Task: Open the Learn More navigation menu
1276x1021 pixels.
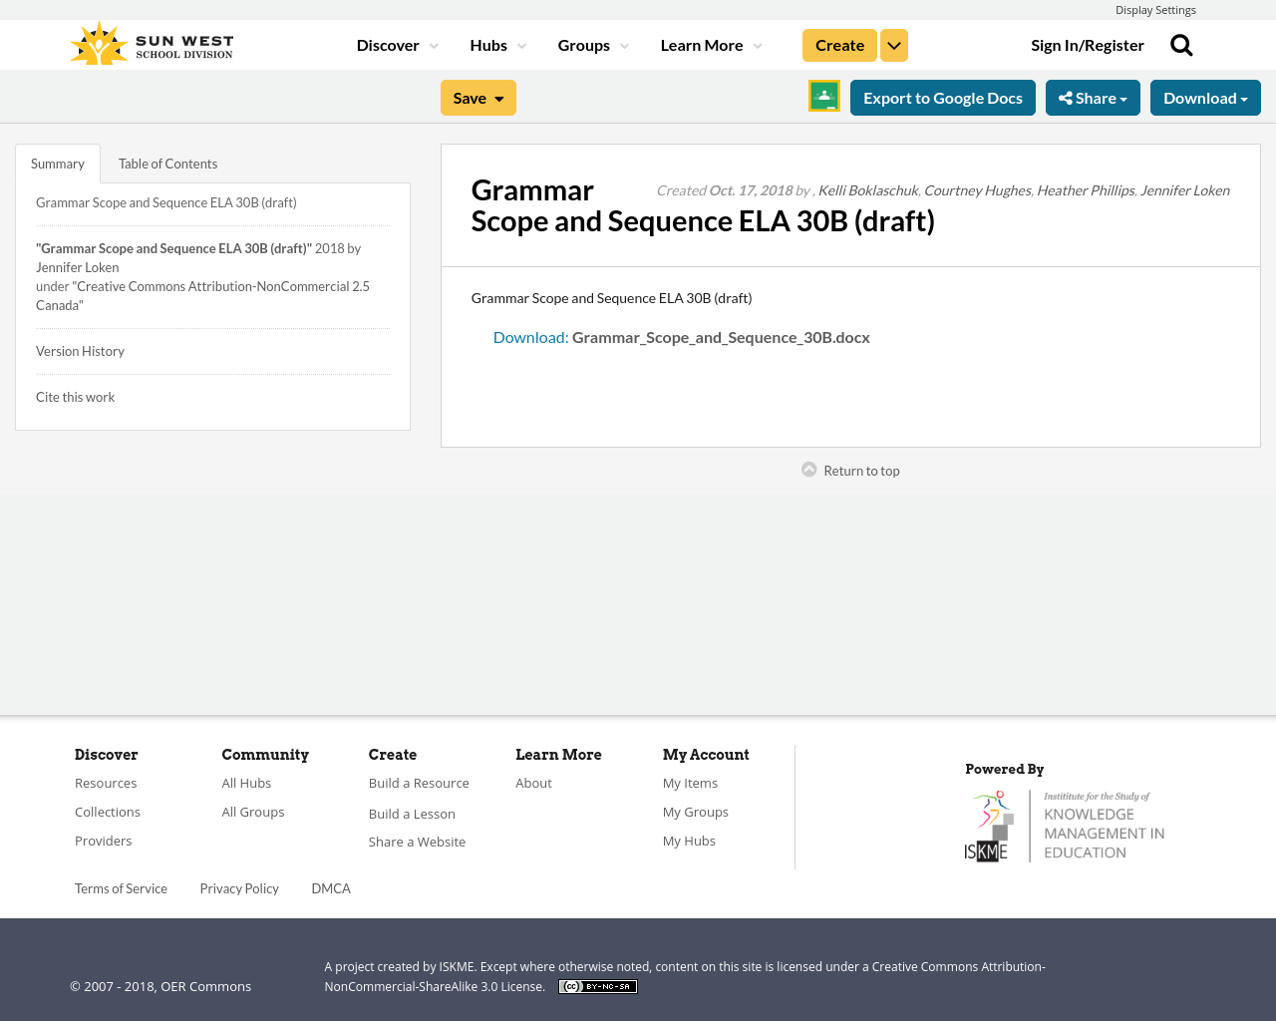Action: [x=710, y=44]
